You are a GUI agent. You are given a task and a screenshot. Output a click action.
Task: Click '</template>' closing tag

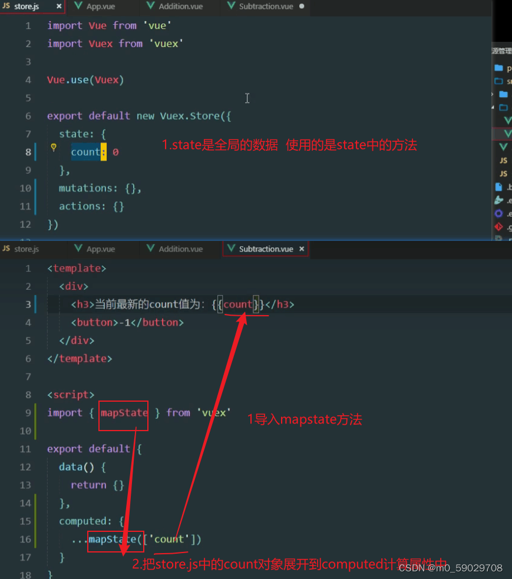tap(80, 359)
